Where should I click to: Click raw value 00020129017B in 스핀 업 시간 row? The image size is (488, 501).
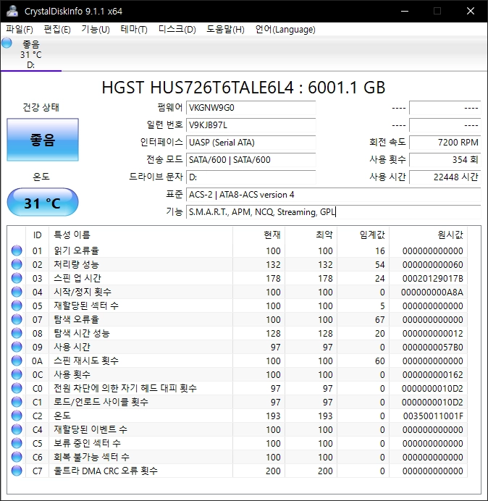(x=432, y=278)
